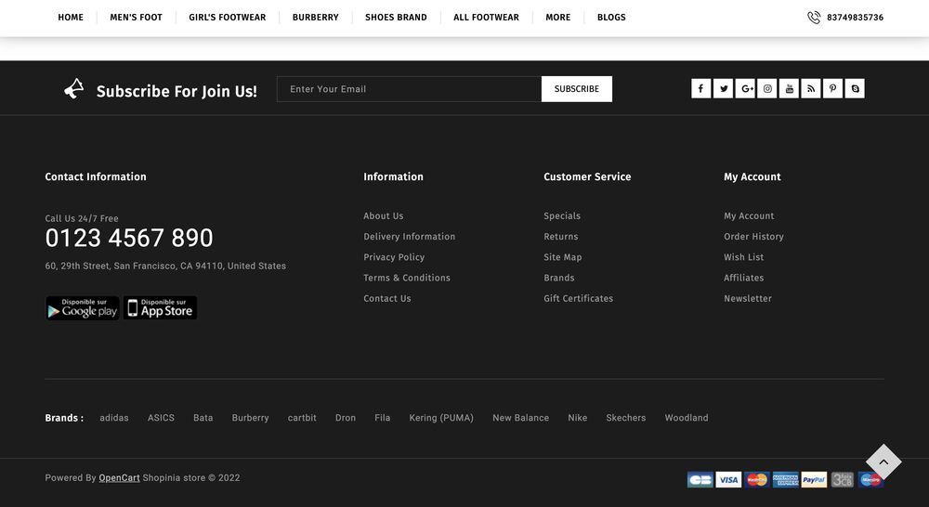The image size is (929, 507).
Task: Open the Specials link
Action: [x=562, y=216]
